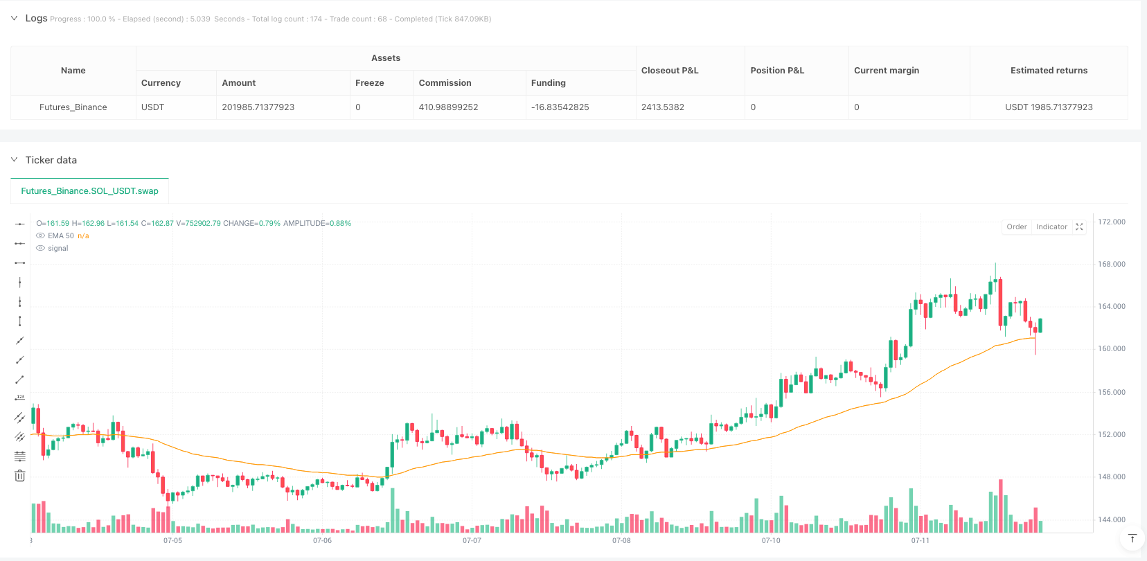Collapse the Logs section
This screenshot has width=1147, height=561.
tap(14, 18)
